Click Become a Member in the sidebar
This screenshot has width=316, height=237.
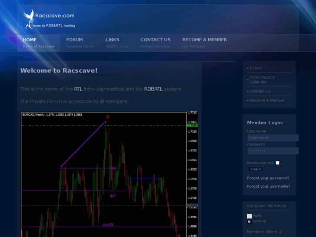tap(267, 100)
